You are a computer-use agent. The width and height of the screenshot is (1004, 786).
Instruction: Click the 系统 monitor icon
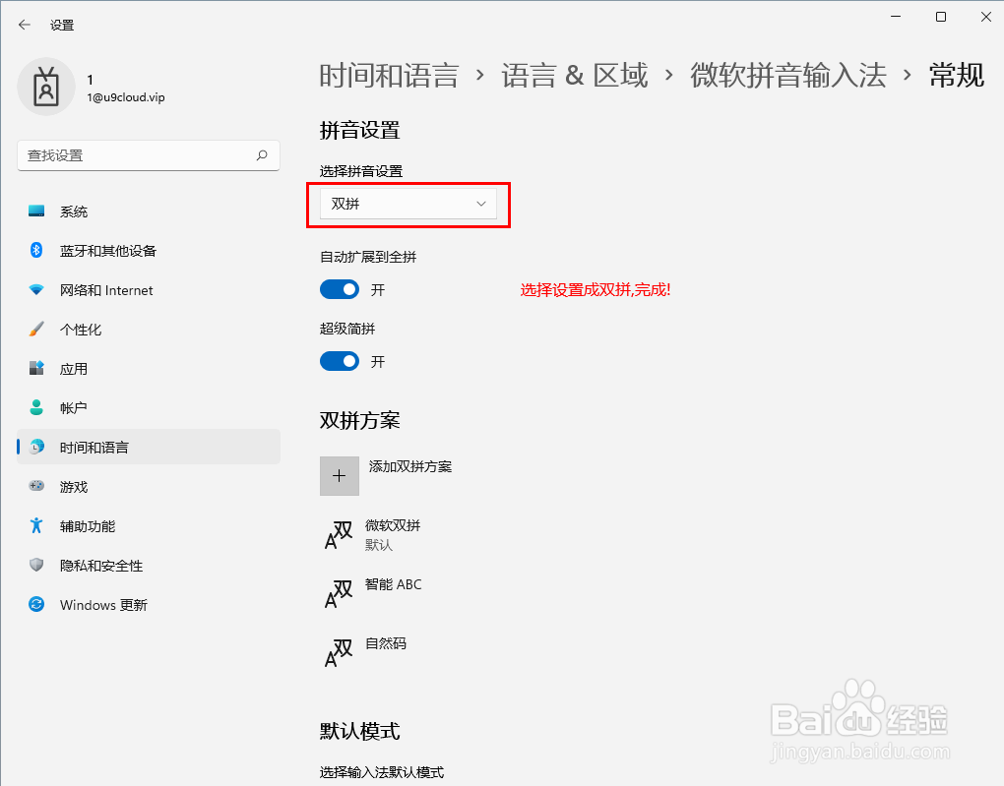[x=36, y=212]
